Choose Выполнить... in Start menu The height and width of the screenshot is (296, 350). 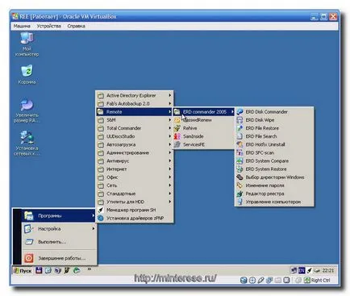[x=59, y=242]
